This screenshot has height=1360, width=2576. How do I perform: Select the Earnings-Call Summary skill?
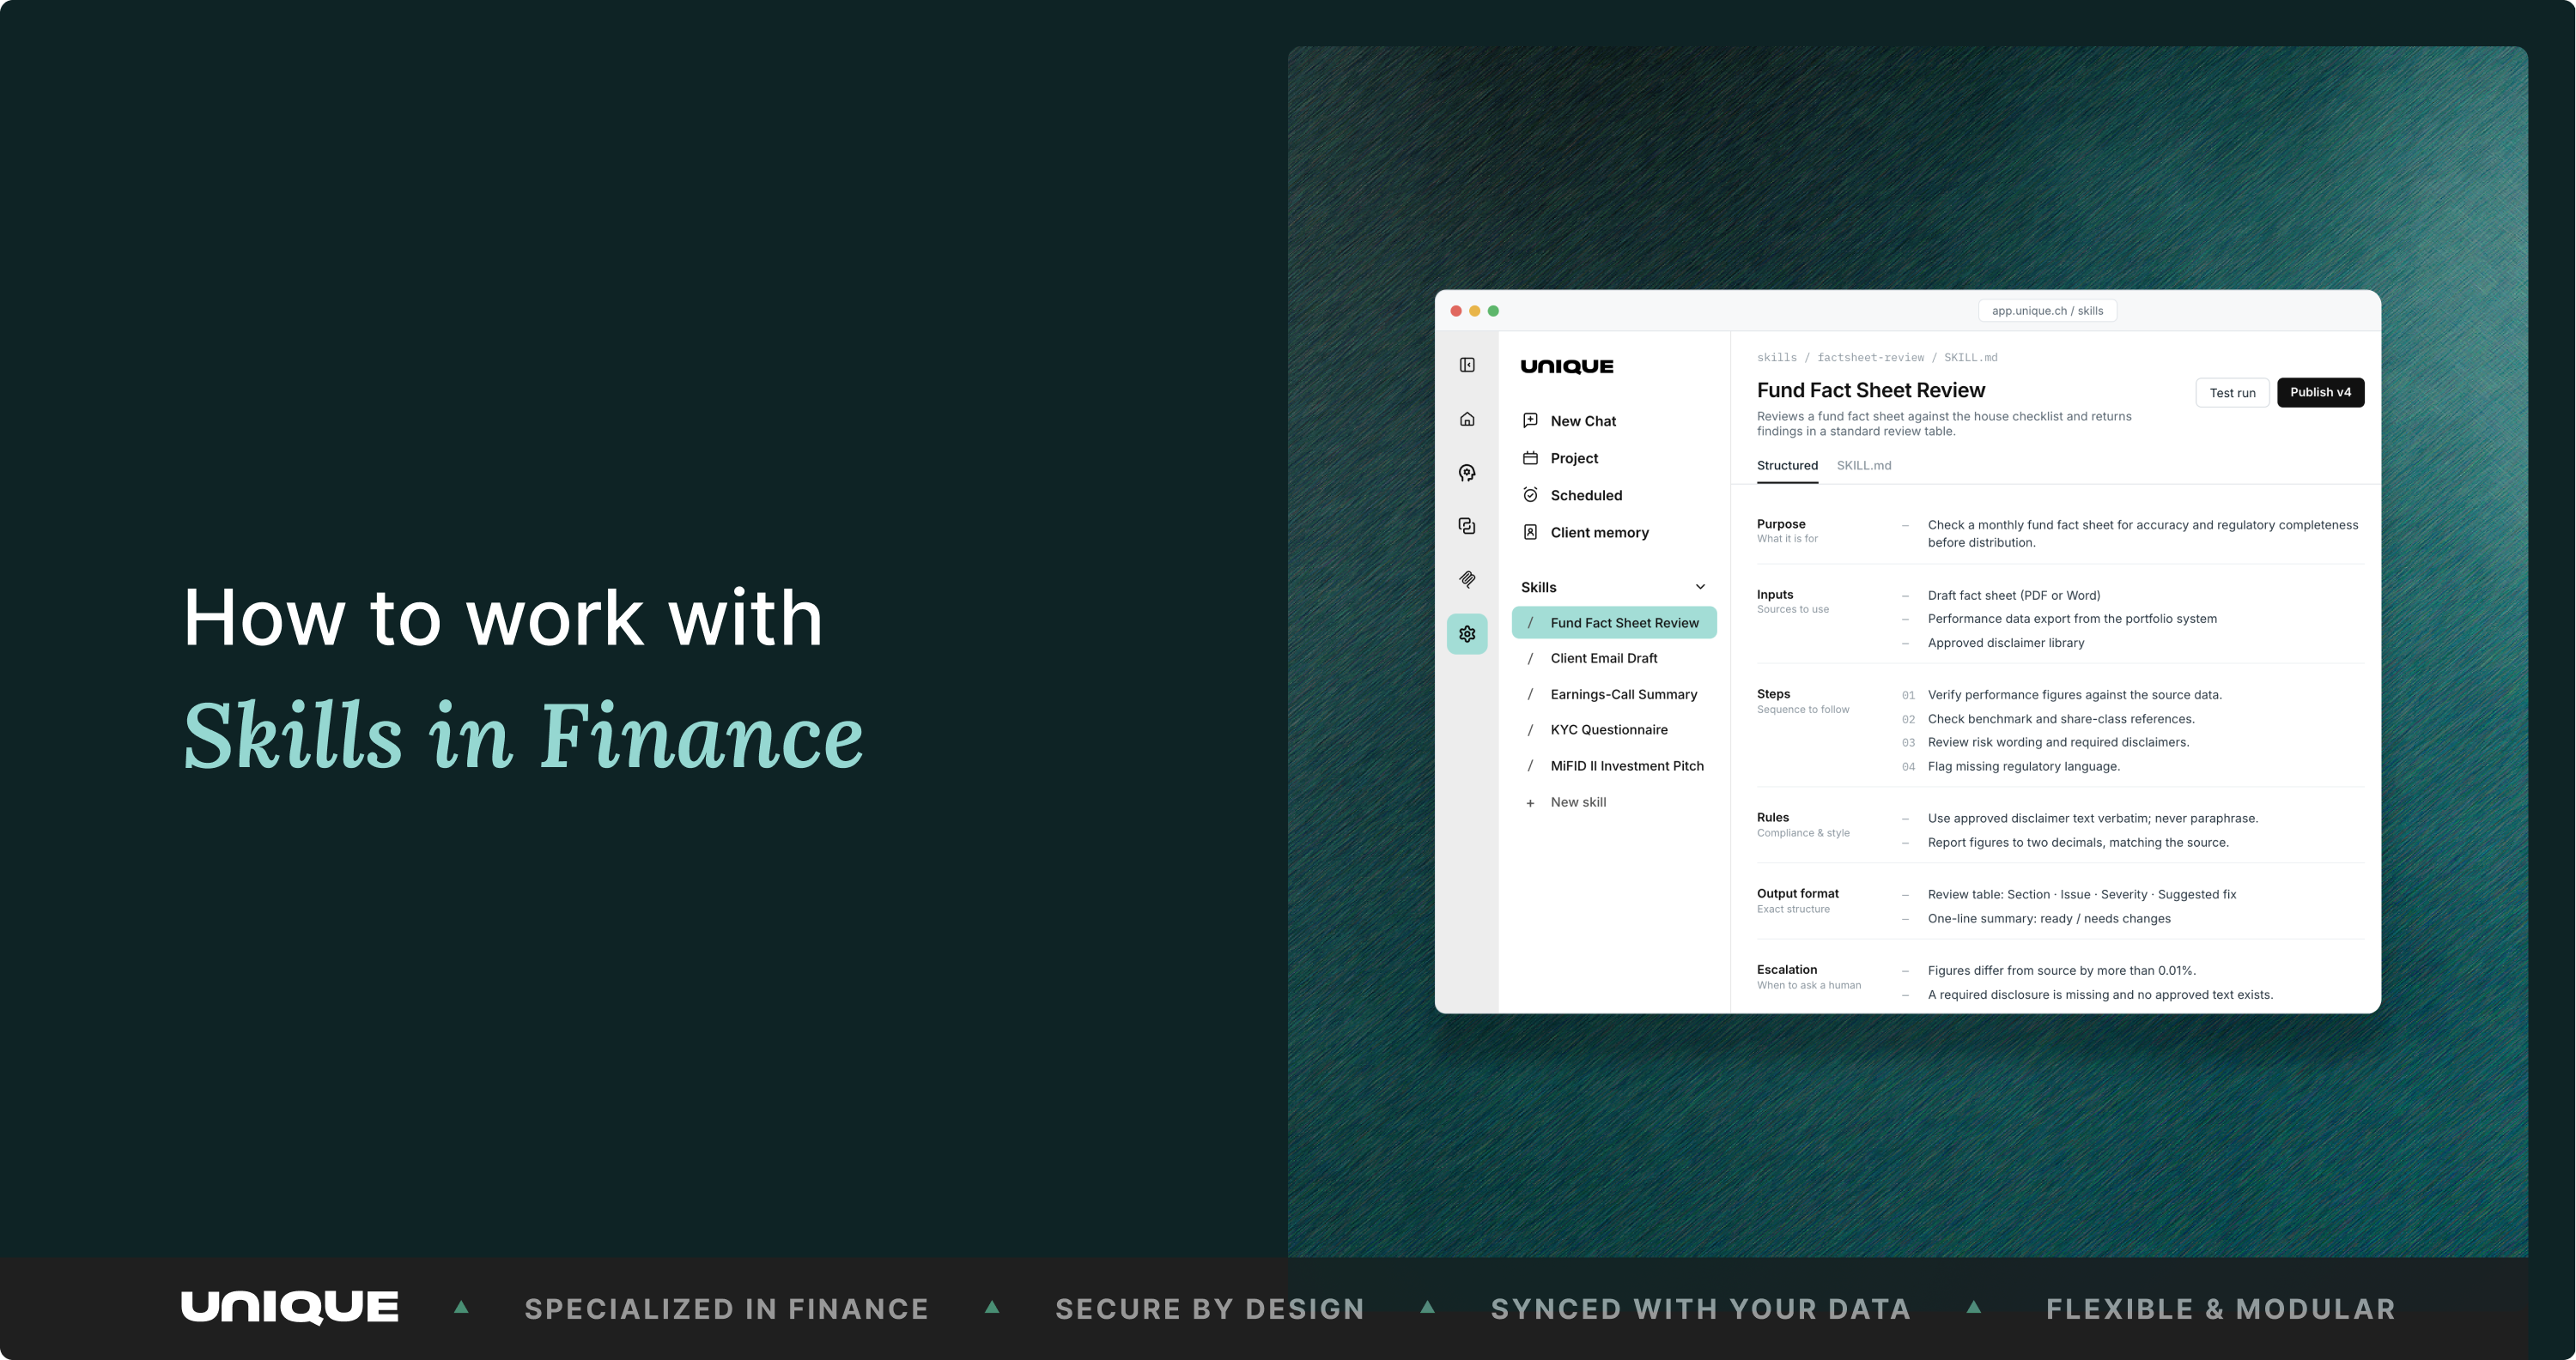click(x=1614, y=694)
